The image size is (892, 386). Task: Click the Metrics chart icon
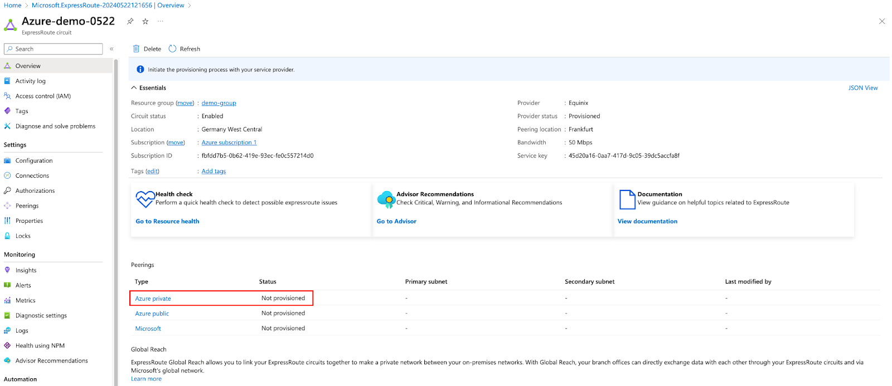7,300
